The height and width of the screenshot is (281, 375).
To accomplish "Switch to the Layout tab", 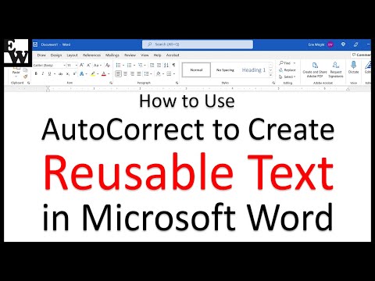I will pyautogui.click(x=72, y=55).
